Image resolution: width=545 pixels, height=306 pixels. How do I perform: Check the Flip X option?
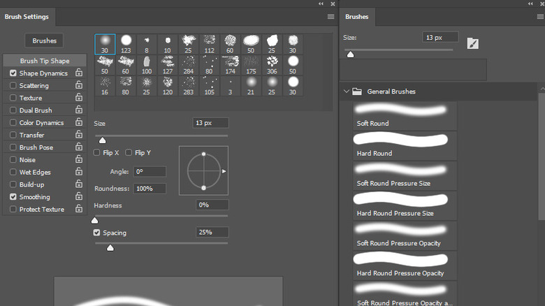(97, 152)
